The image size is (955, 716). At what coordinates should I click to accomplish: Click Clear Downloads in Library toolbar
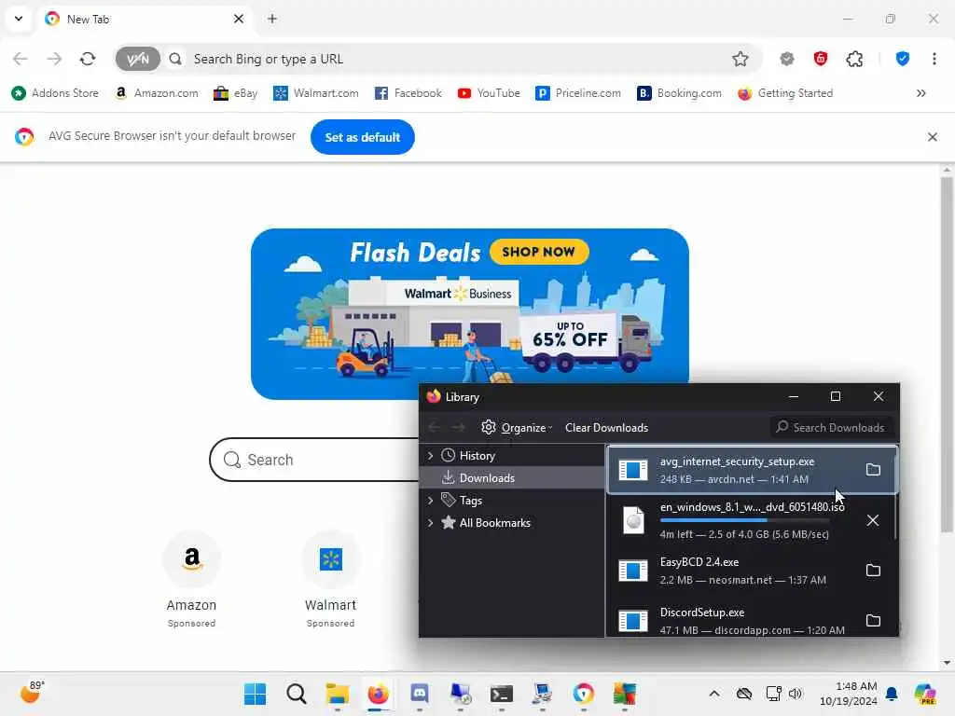(606, 427)
